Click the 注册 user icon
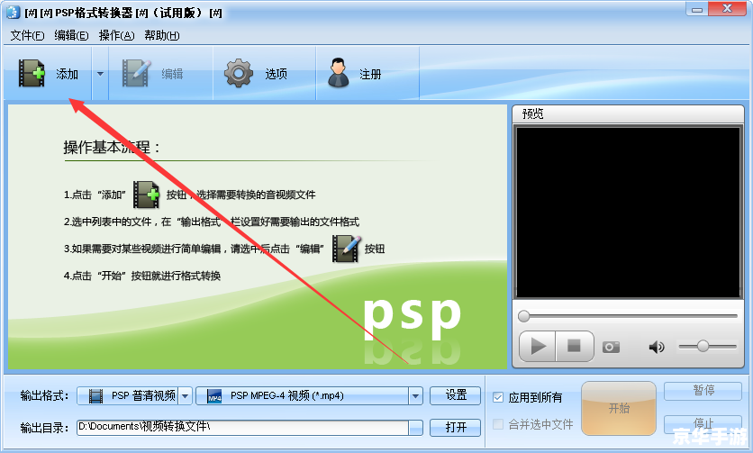753x453 pixels. coord(339,73)
